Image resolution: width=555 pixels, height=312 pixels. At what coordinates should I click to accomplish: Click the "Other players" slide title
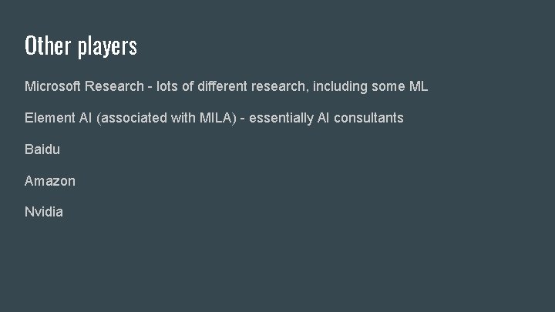[81, 47]
